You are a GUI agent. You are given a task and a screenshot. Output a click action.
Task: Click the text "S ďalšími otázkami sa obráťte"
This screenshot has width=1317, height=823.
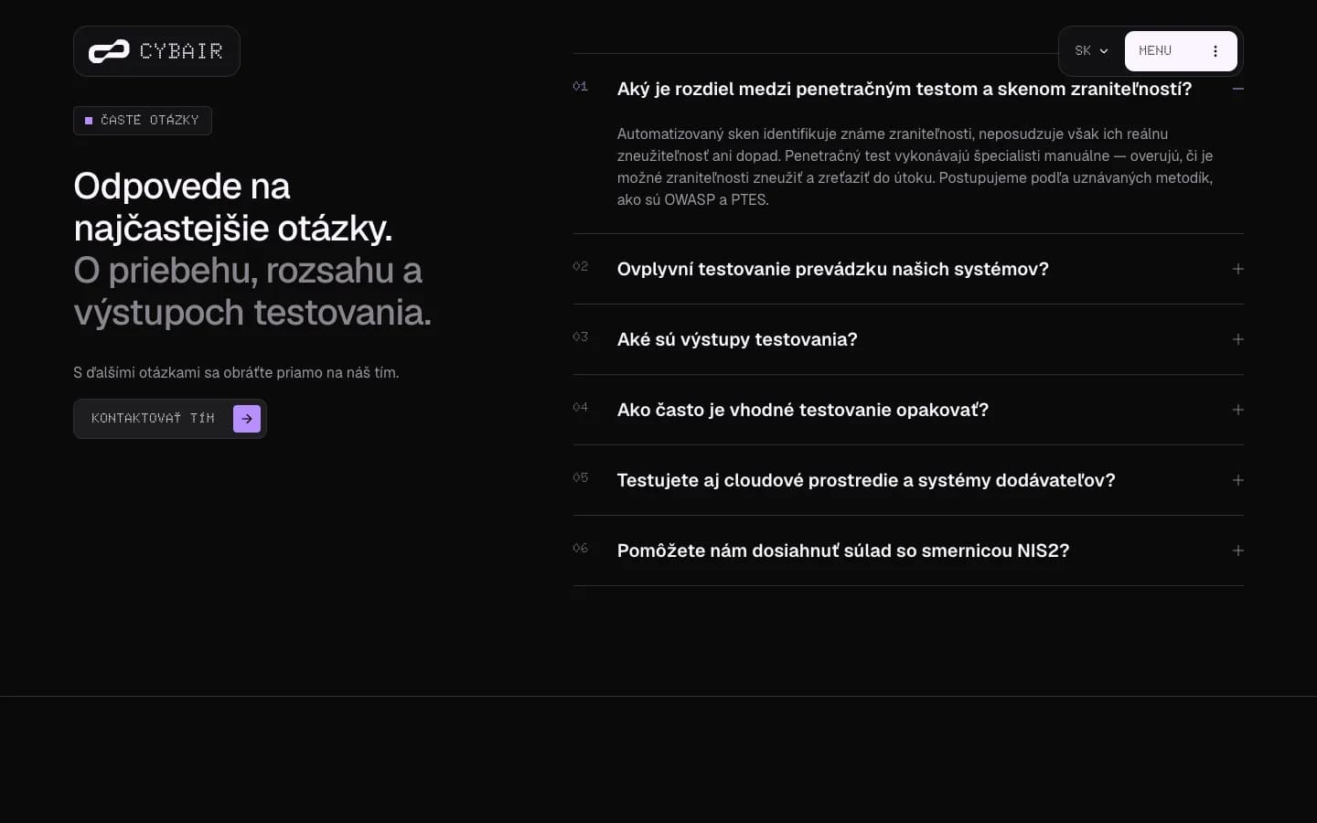[236, 372]
